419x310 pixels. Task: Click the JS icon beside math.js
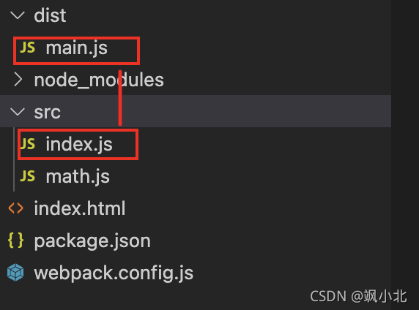coord(28,176)
